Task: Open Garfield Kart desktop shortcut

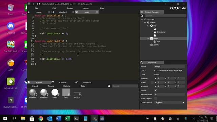Action: click(11, 46)
